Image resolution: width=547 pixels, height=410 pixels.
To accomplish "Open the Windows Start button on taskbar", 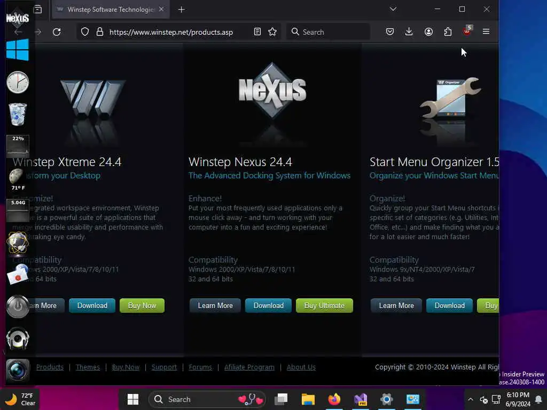I will (133, 399).
